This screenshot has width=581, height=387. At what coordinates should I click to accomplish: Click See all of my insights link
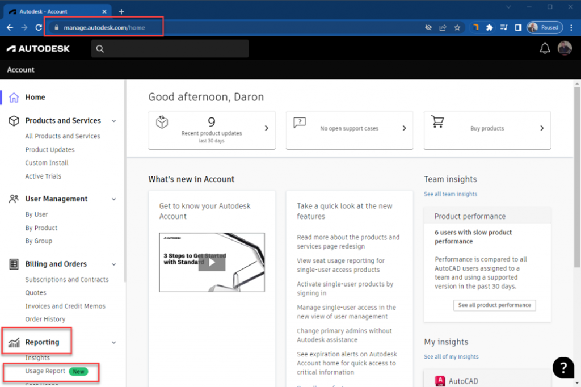tap(451, 356)
